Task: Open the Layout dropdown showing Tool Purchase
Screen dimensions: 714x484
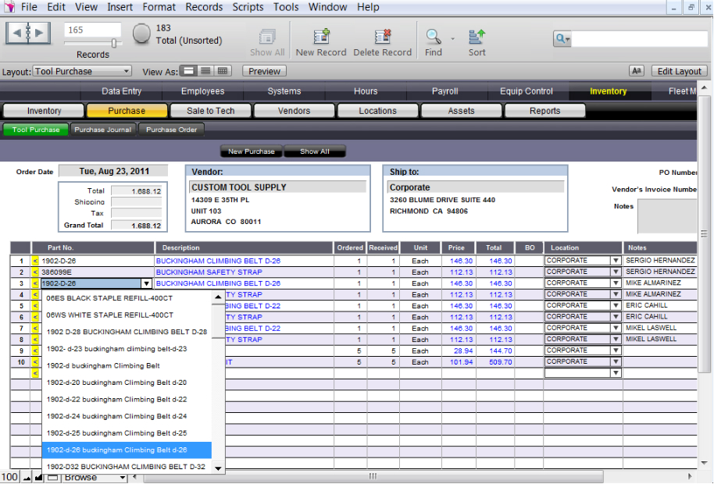Action: 82,71
